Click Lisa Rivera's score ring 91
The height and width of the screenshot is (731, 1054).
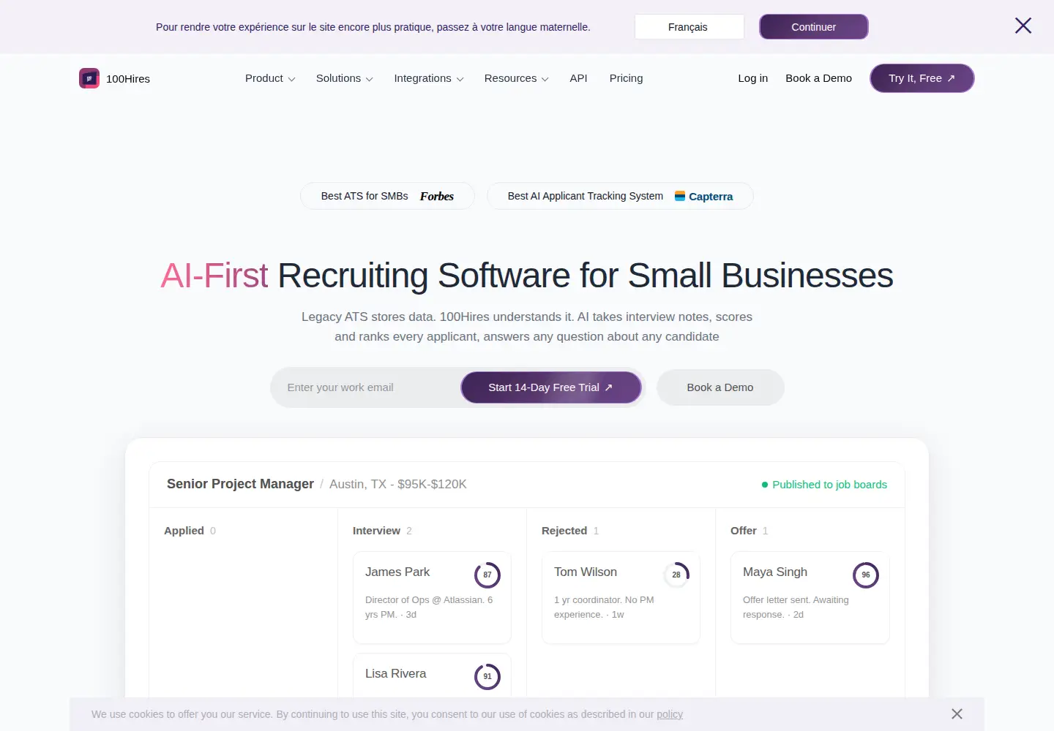click(487, 677)
